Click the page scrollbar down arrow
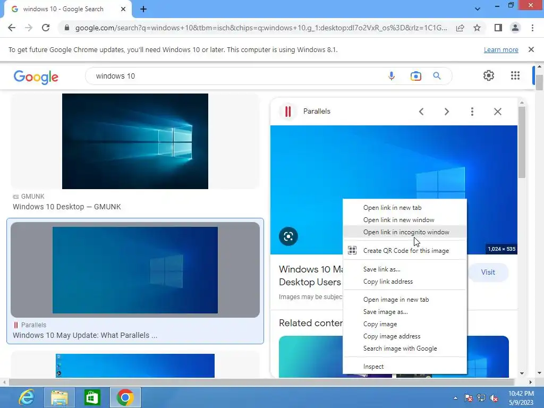The width and height of the screenshot is (544, 408). [539, 373]
